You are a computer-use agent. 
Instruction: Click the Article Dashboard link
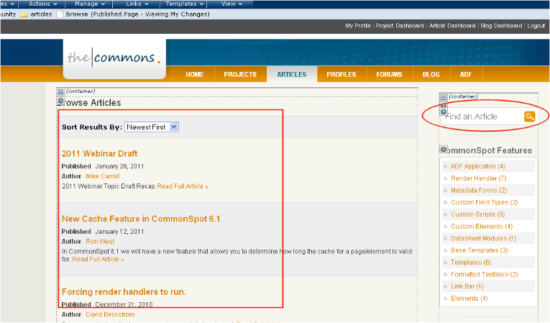(x=452, y=26)
